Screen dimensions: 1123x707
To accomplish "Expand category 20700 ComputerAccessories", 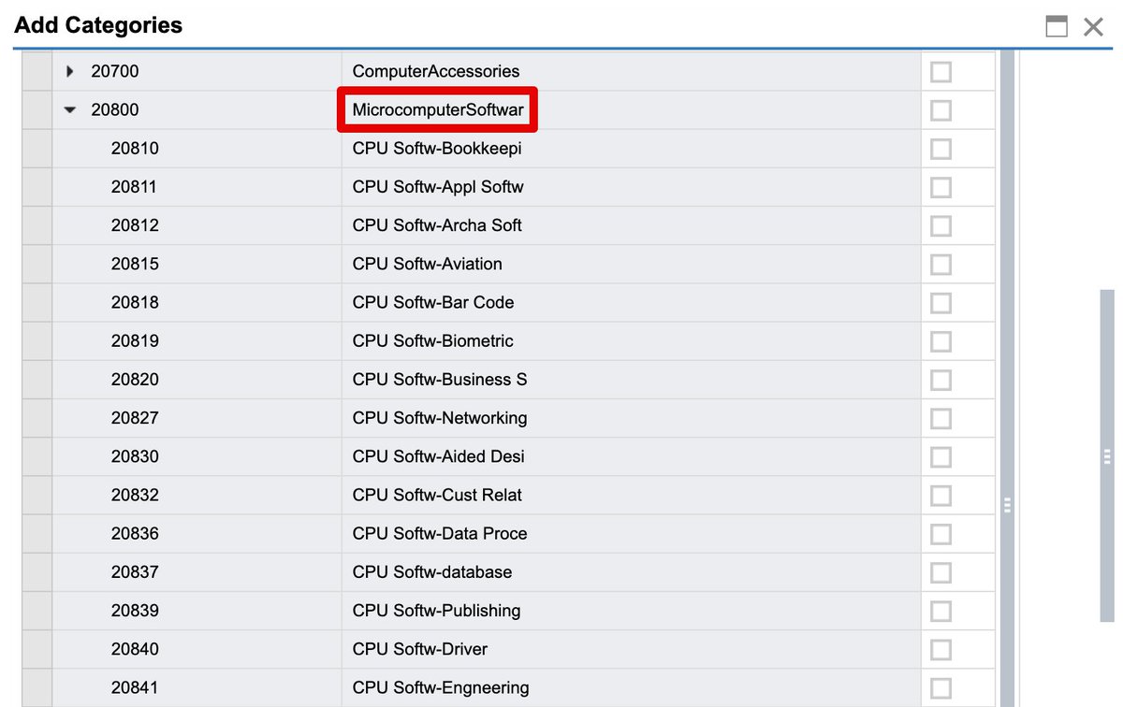I will point(70,71).
